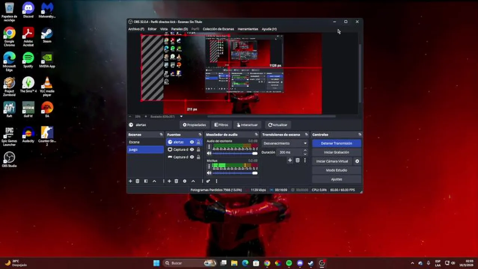Enable Modo Estudio
Viewport: 478px width, 269px height.
coord(336,170)
